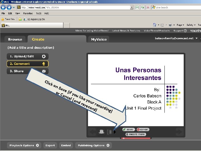201x151 pixels.
Task: Open the recent pages dropdown beside Forward
Action: click(x=14, y=8)
